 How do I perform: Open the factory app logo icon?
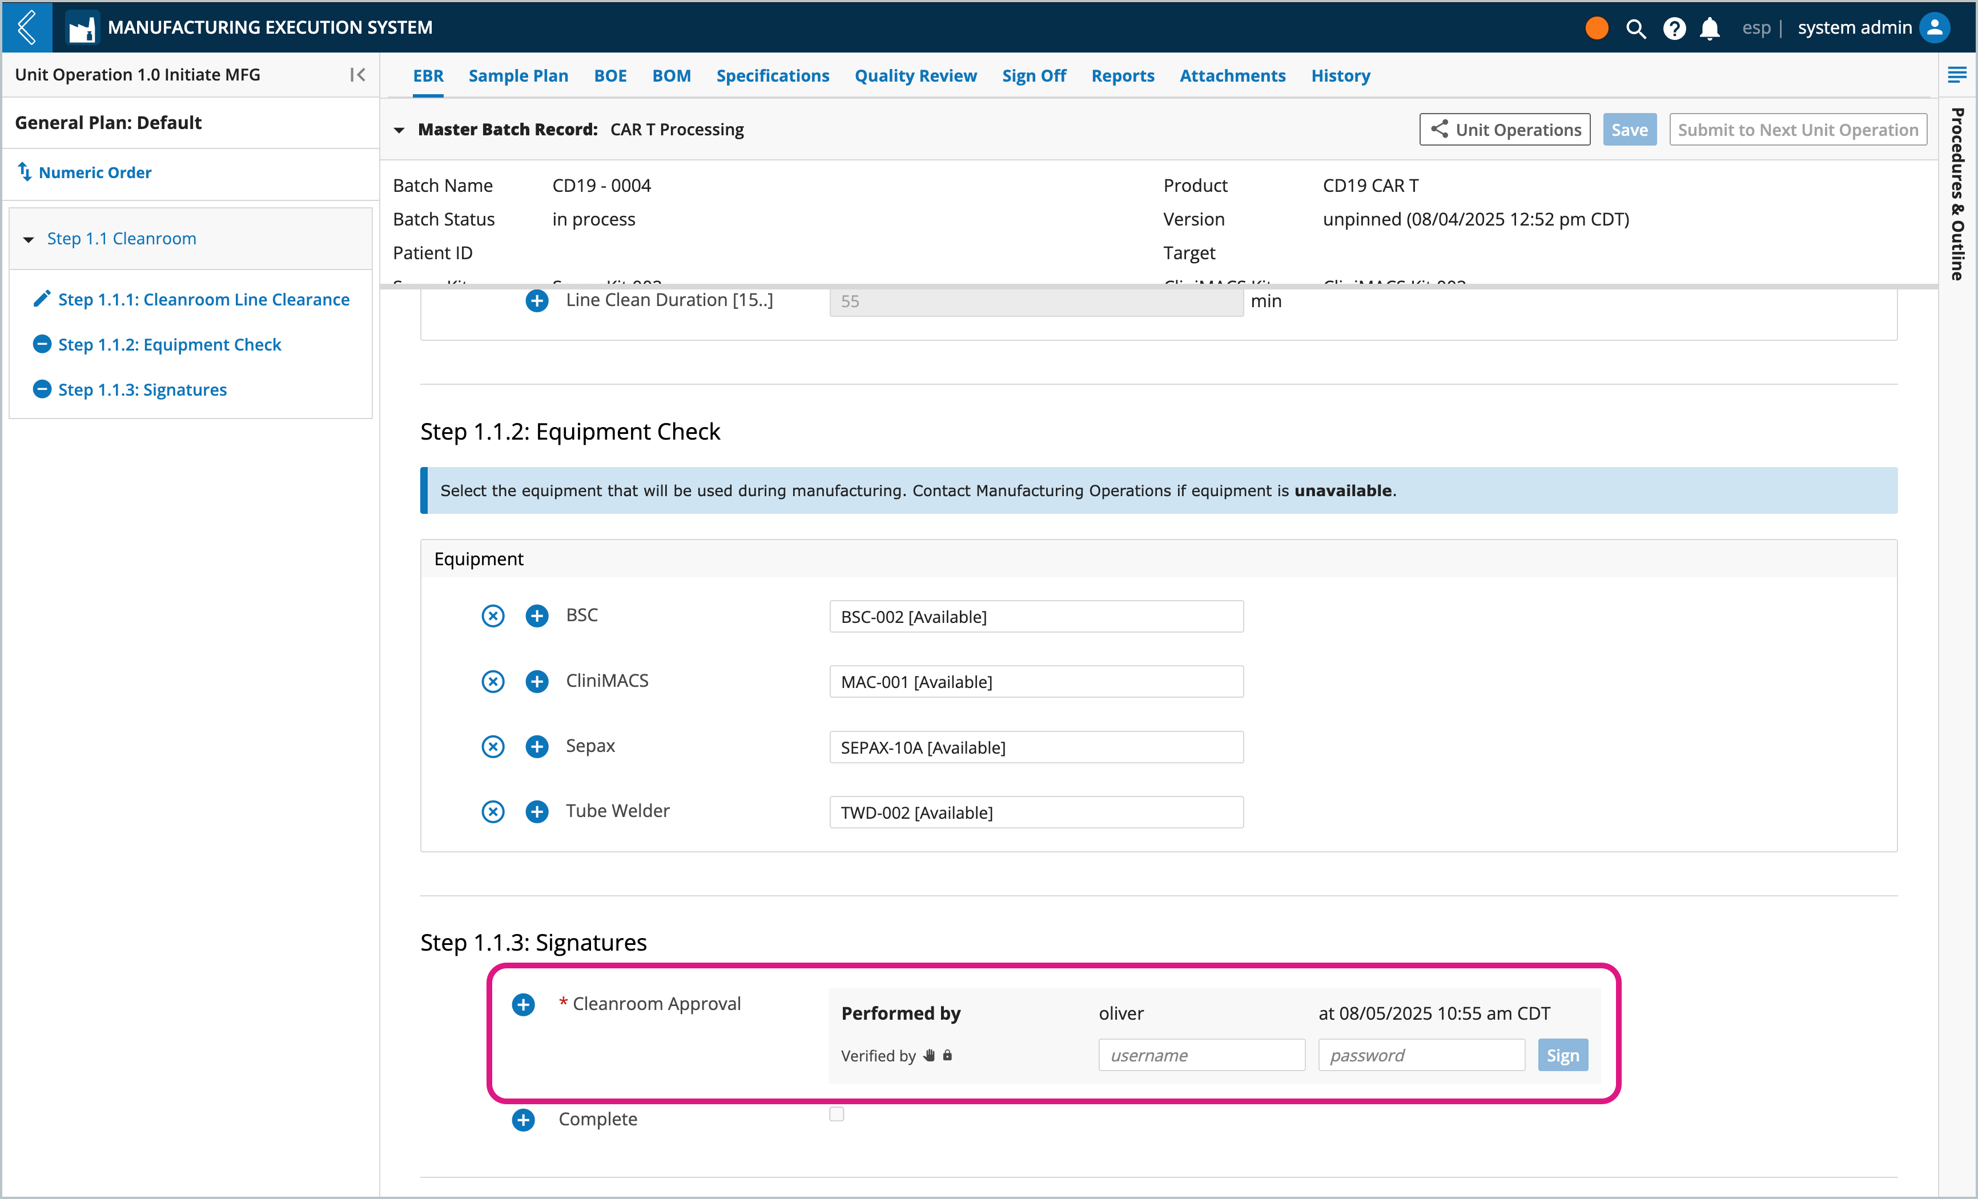[x=82, y=28]
